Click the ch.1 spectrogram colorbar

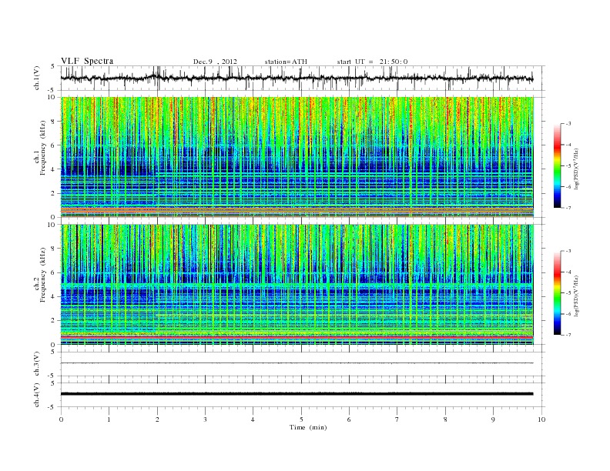[557, 165]
